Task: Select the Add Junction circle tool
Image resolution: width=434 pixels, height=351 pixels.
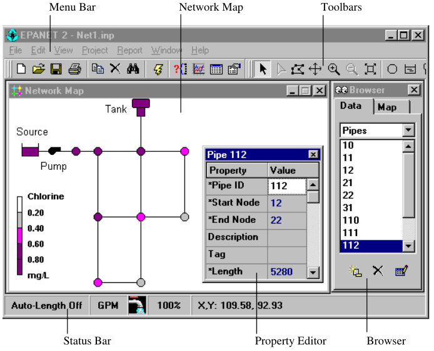Action: coord(392,69)
